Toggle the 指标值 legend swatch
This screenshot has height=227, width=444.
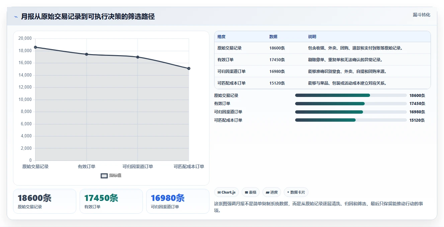[x=104, y=176]
